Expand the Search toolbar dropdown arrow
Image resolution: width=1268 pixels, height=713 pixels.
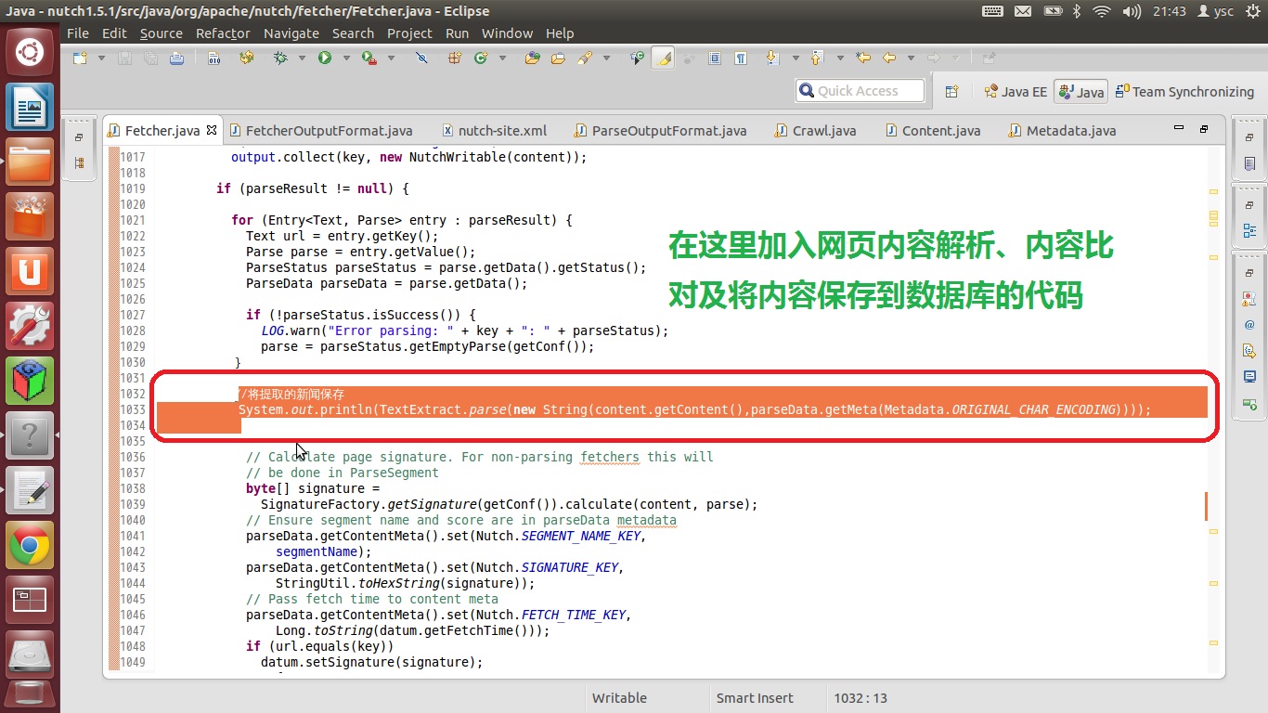(606, 58)
